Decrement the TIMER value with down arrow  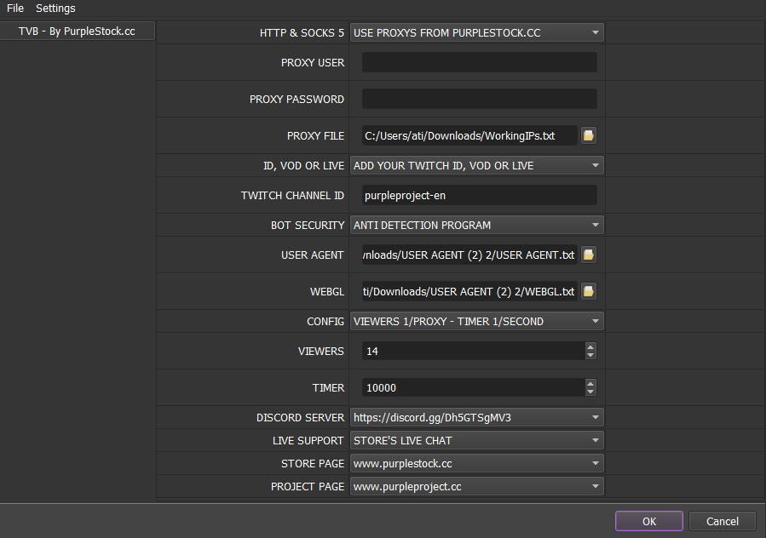(x=590, y=392)
